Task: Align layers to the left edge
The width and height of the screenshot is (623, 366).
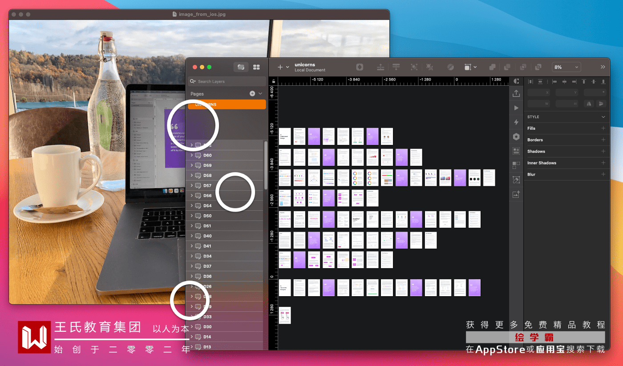Action: [x=554, y=81]
